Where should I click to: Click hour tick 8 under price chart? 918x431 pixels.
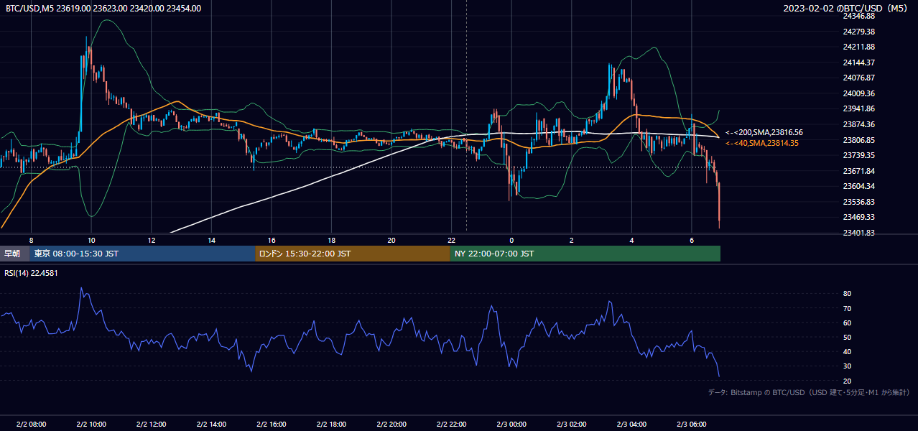(31, 240)
